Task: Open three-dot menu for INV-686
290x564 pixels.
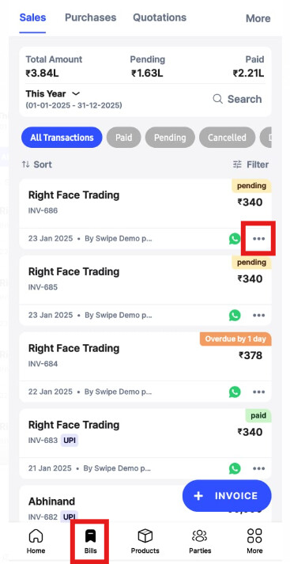Action: click(x=258, y=238)
